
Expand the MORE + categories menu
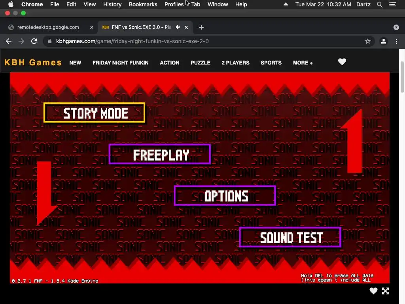coord(303,63)
